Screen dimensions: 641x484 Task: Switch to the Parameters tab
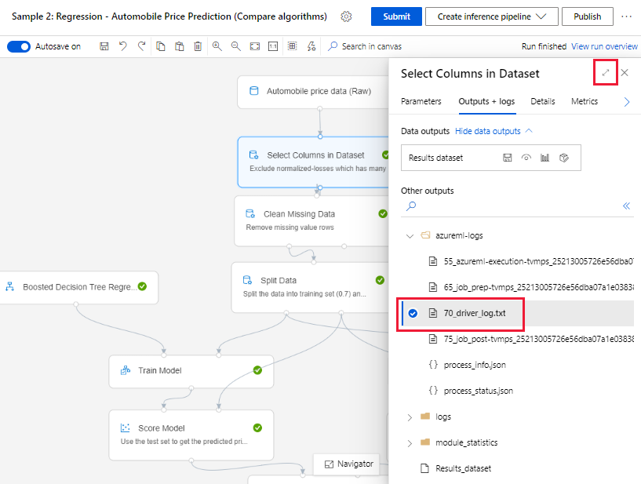tap(421, 101)
